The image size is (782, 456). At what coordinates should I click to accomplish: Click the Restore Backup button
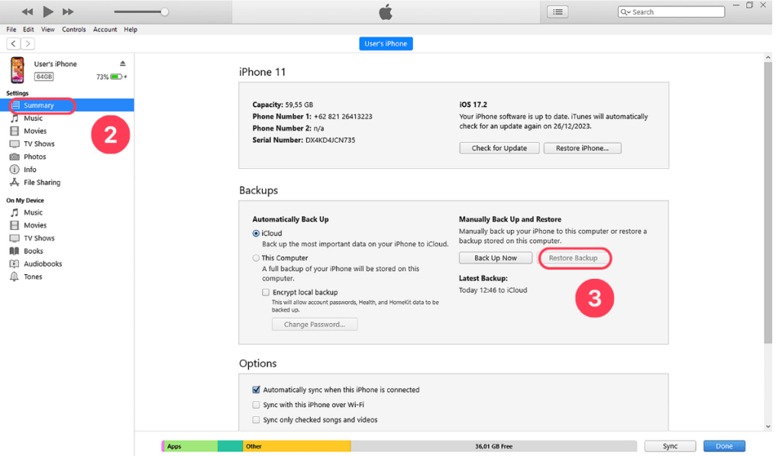coord(574,257)
